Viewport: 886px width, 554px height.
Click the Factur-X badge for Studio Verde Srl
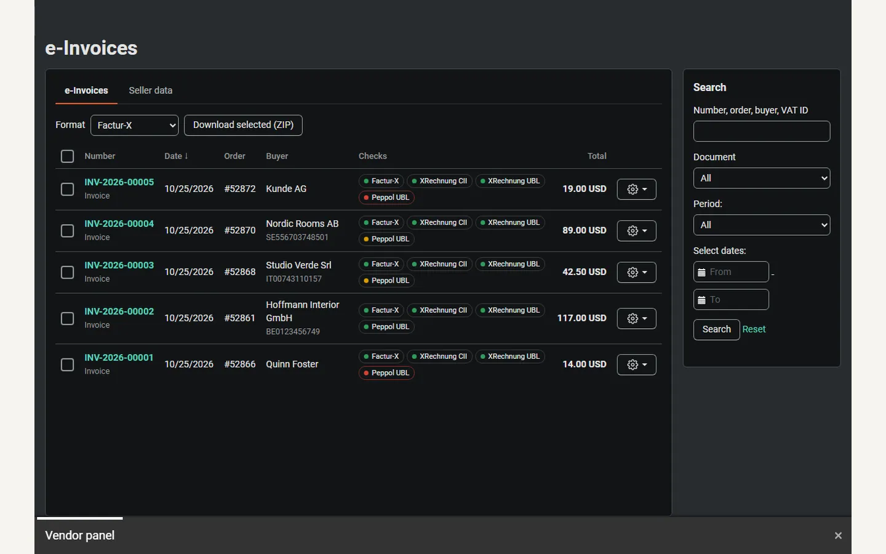click(381, 264)
